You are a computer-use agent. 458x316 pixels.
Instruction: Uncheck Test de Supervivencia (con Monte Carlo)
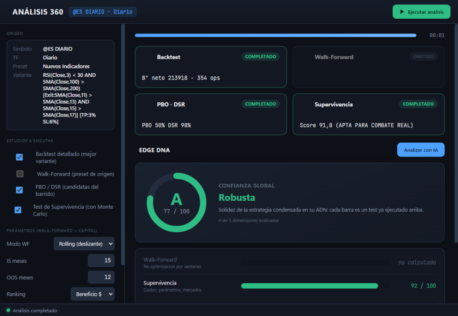point(18,210)
